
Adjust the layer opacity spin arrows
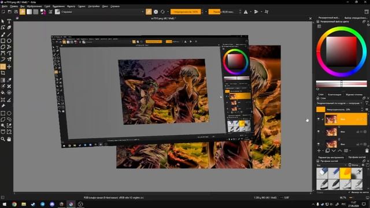coord(362,109)
